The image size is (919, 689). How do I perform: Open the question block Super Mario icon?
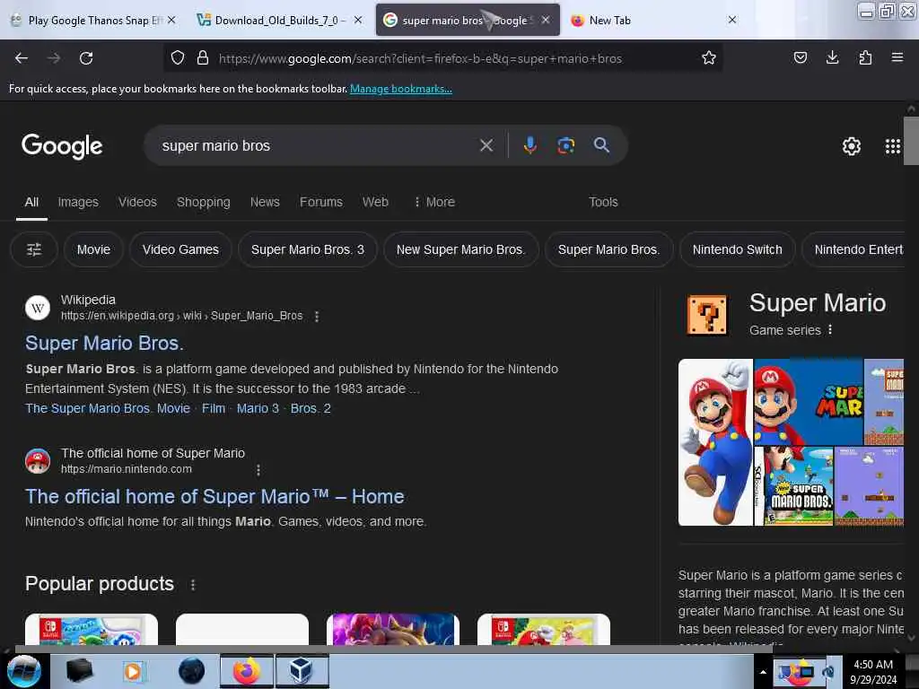[x=707, y=315]
